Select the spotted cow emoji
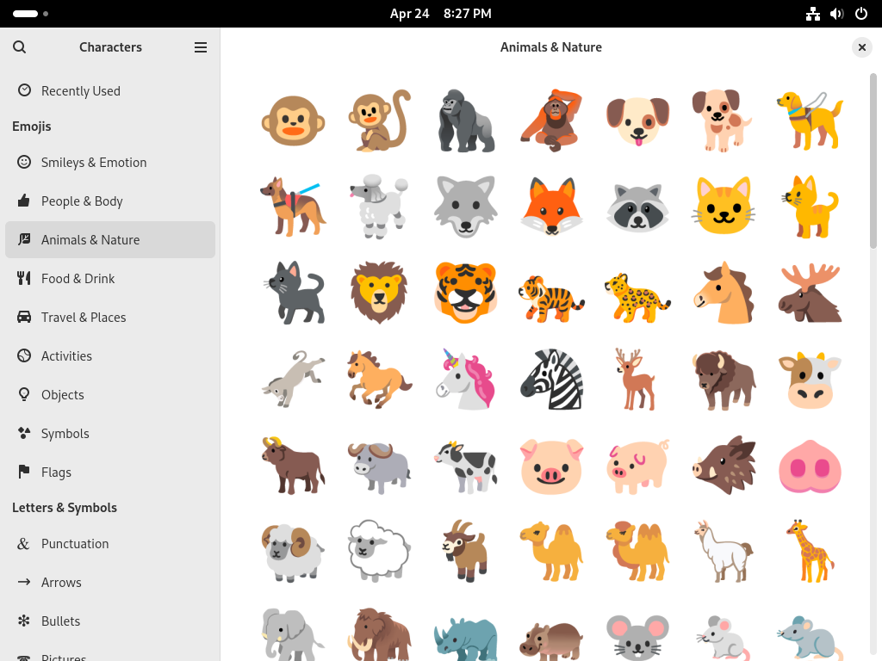Screen dimensions: 882x661 point(466,466)
